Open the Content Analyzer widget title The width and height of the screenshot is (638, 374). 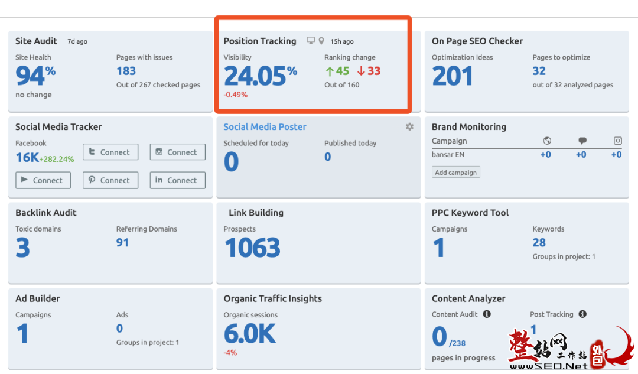(468, 298)
